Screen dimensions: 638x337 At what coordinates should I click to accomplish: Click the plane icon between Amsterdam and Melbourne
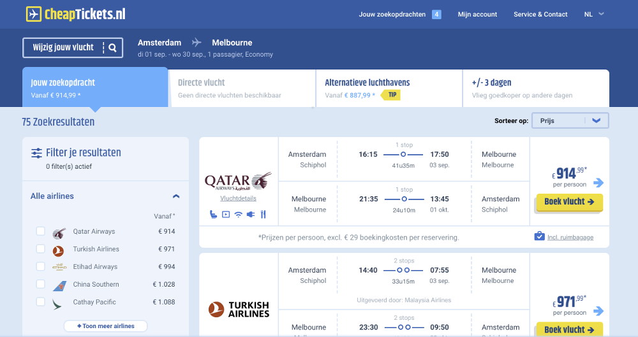[197, 42]
